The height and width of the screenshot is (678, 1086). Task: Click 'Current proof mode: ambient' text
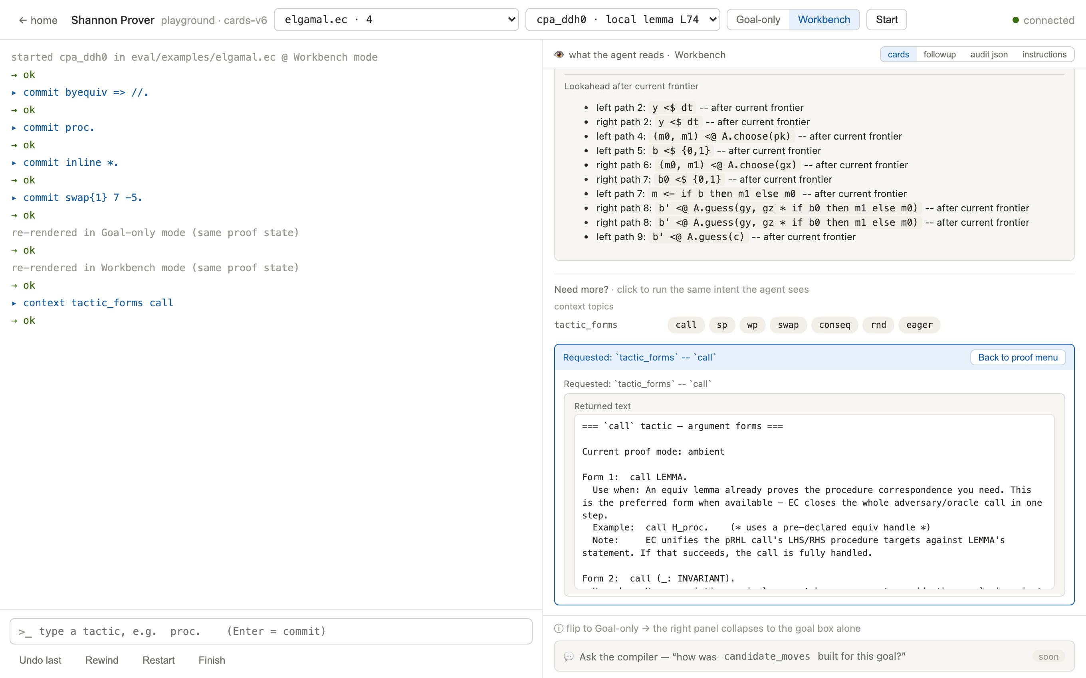[653, 451]
